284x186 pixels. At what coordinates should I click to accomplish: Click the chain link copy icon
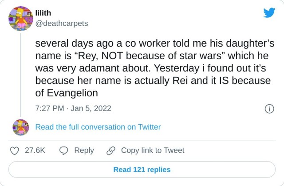111,150
